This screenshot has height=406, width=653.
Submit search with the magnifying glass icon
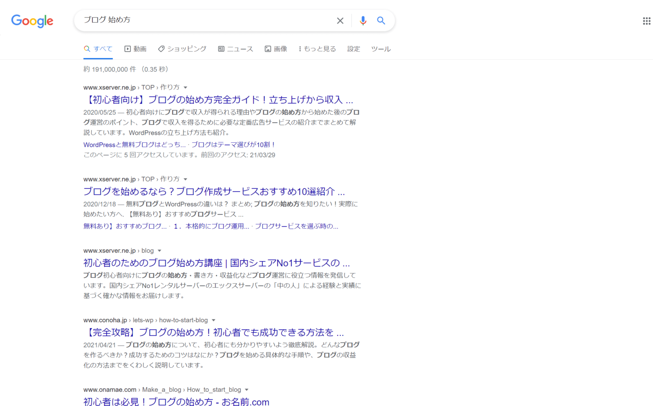pyautogui.click(x=381, y=20)
